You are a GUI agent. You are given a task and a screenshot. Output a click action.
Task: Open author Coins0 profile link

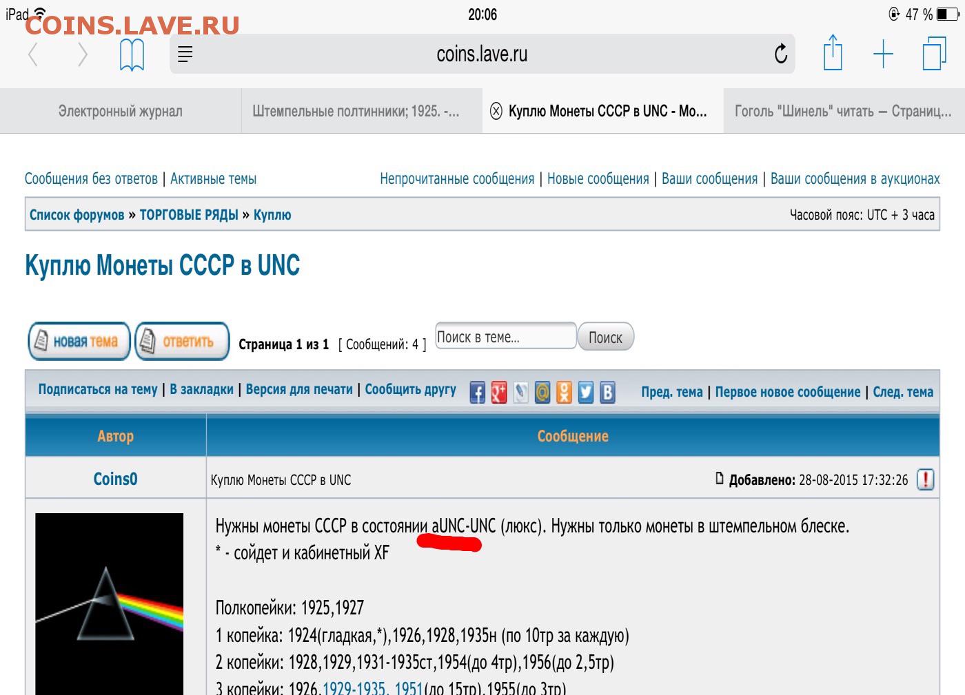115,479
